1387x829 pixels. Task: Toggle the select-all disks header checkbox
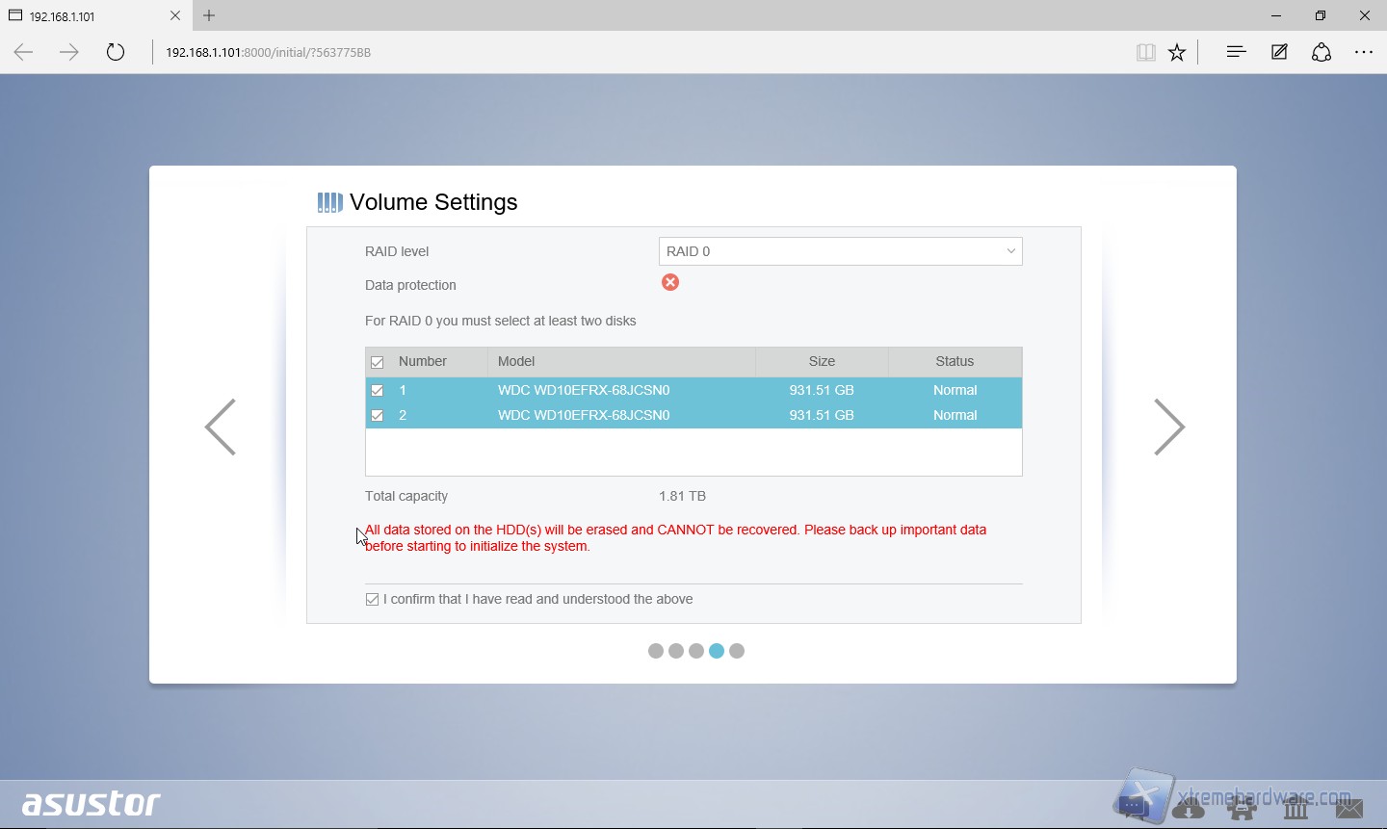pyautogui.click(x=378, y=362)
